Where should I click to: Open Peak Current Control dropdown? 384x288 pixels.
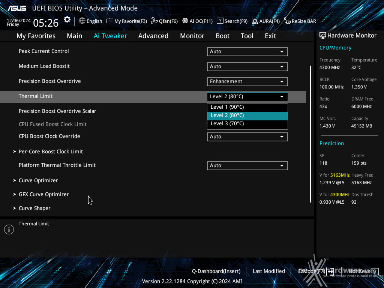pos(247,52)
